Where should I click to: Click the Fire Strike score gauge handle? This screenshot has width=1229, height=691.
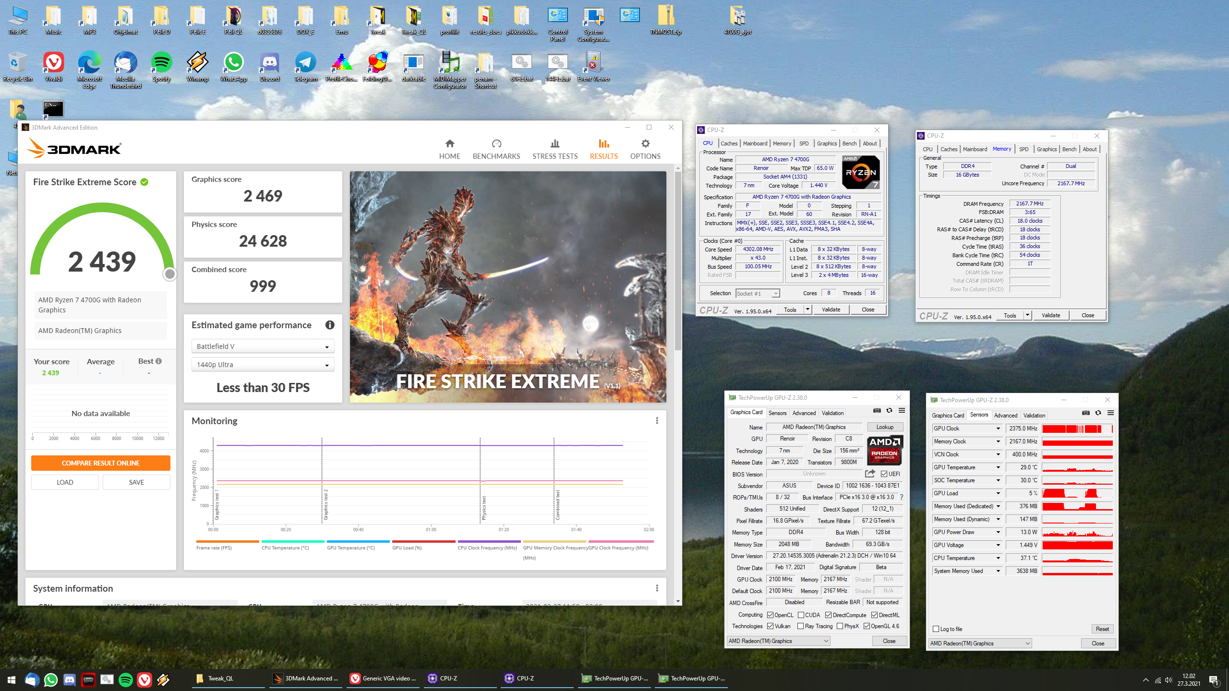coord(169,274)
